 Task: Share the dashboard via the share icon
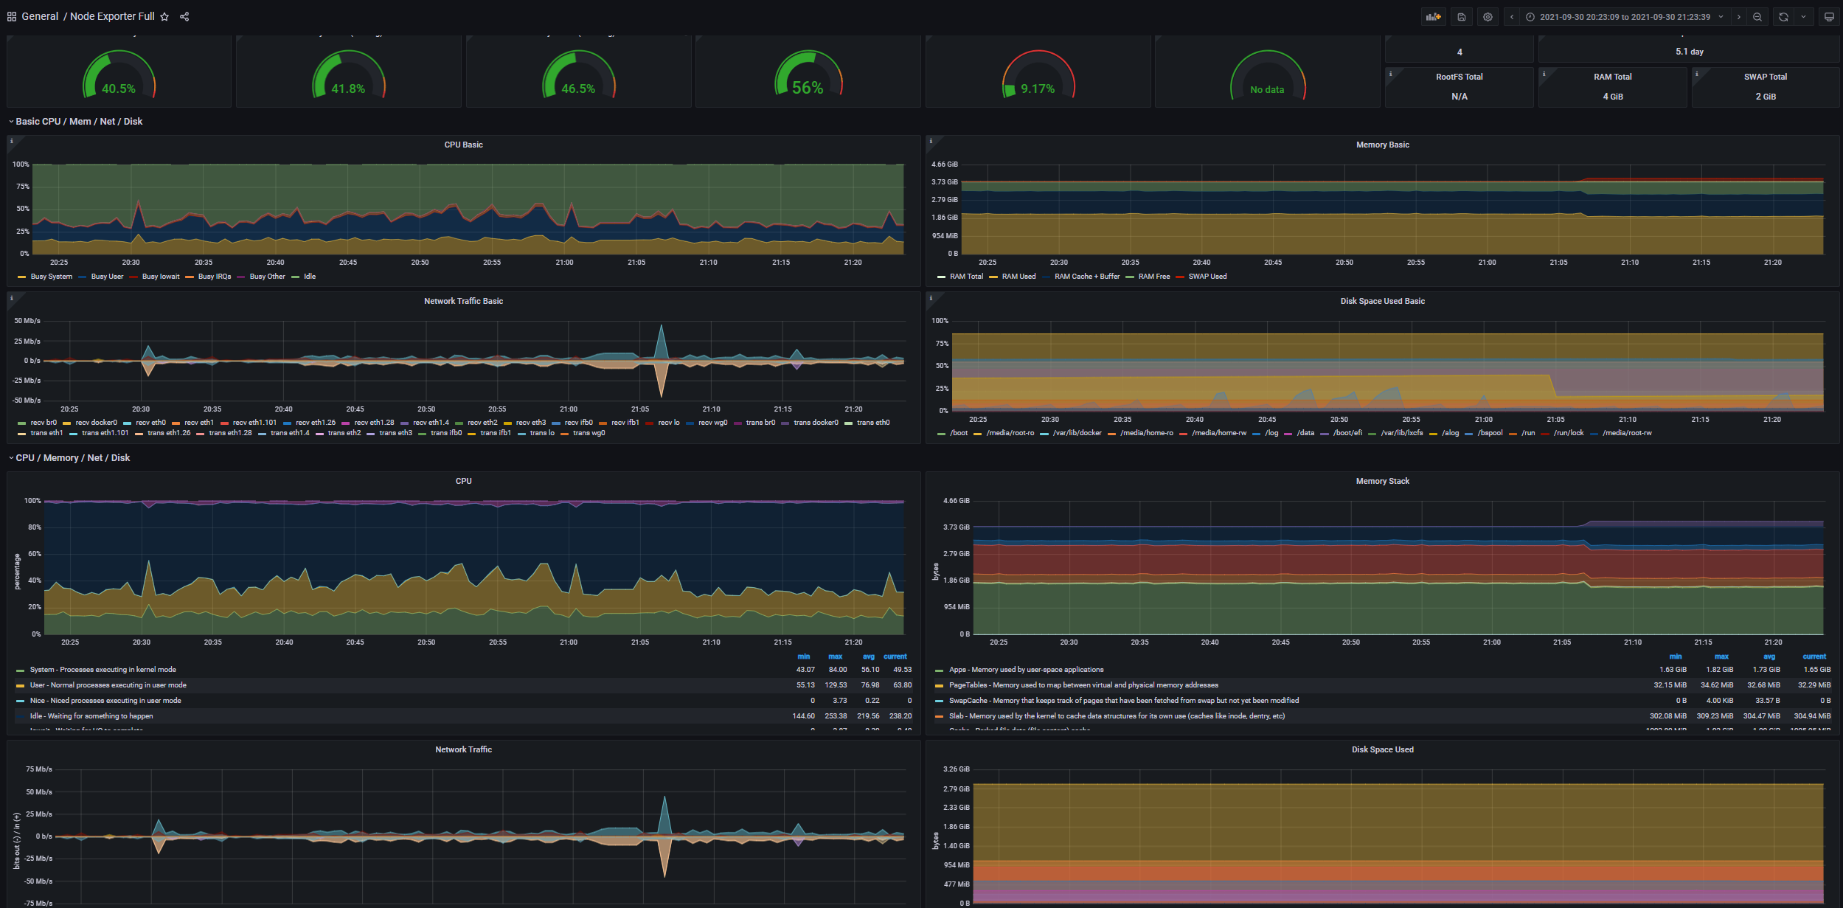pos(184,17)
